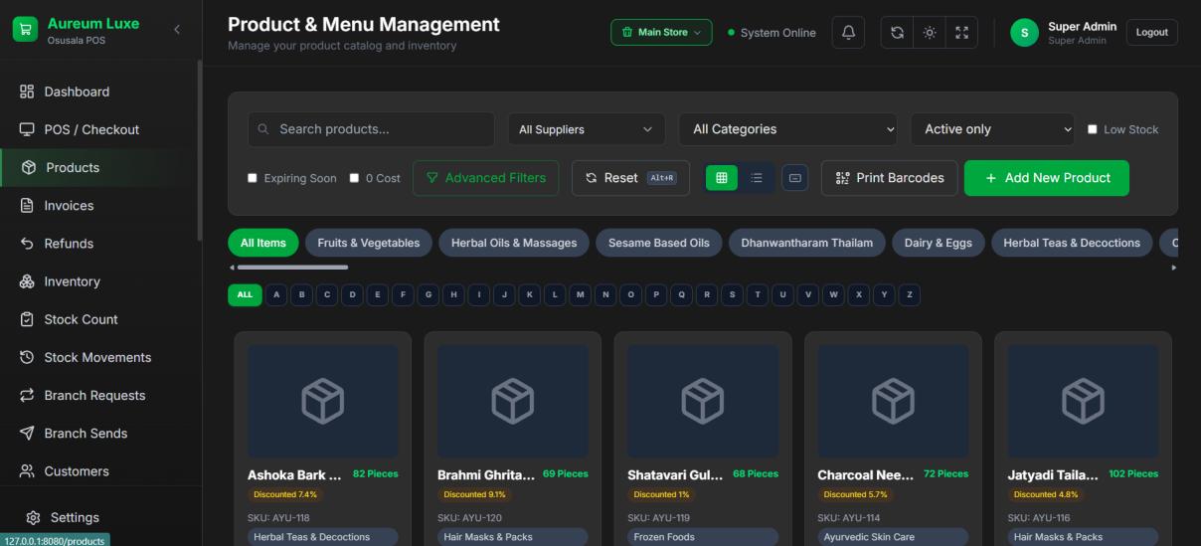This screenshot has height=546, width=1201.
Task: Select Dhanwantharam Thailam chip
Action: coord(806,243)
